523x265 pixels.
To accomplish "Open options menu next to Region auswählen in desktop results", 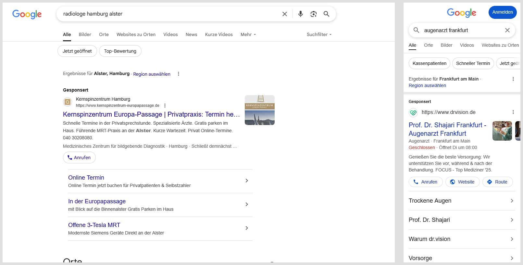I will [179, 74].
